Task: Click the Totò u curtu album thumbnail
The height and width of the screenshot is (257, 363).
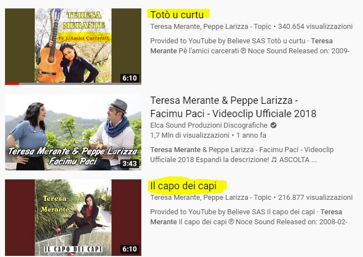Action: (73, 46)
